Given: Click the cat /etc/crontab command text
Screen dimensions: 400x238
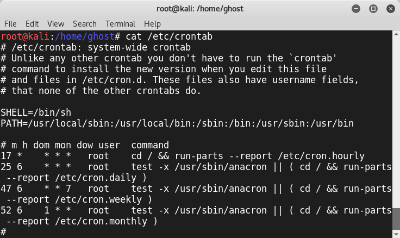Looking at the screenshot, I should pyautogui.click(x=169, y=36).
